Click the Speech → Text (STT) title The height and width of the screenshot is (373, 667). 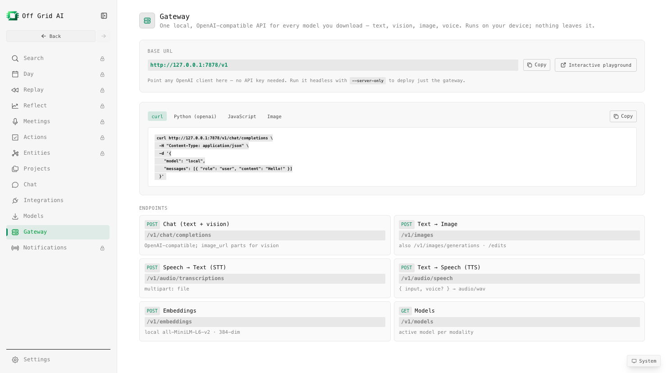[x=195, y=267]
